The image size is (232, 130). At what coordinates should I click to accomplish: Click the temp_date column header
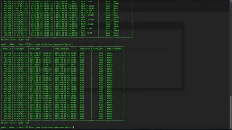tap(35, 49)
